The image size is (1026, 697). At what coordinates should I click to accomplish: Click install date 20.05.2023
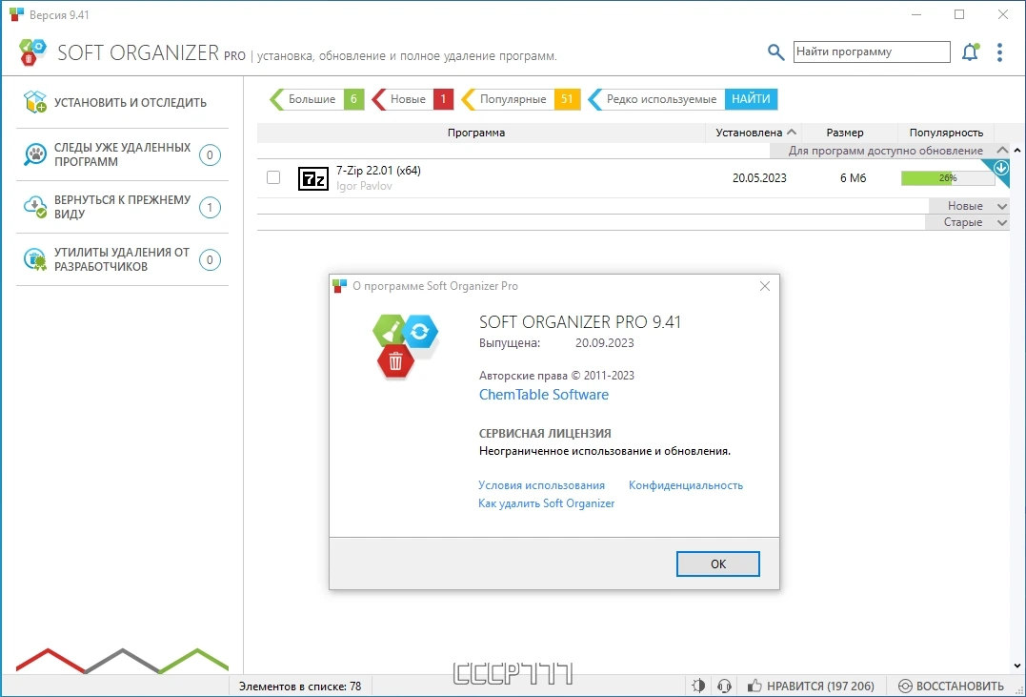click(x=759, y=178)
